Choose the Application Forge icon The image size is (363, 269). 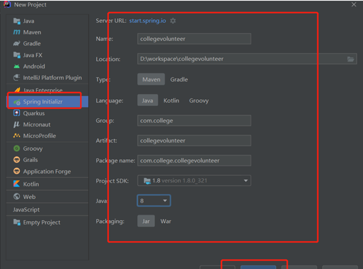click(17, 171)
